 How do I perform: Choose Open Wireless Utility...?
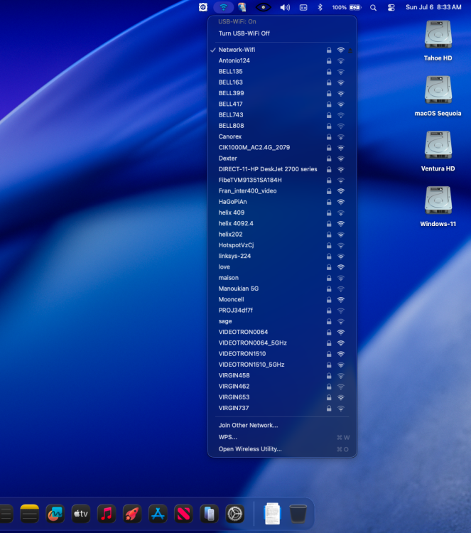pos(282,449)
